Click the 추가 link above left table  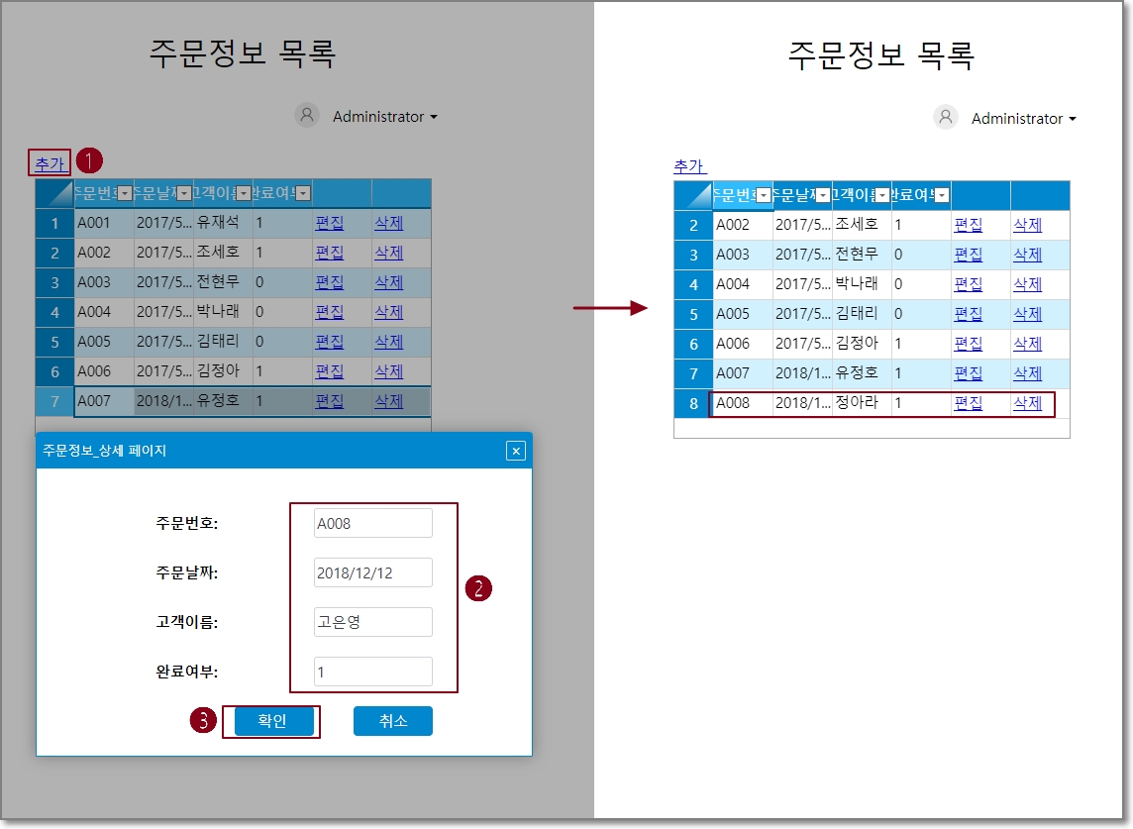tap(50, 163)
